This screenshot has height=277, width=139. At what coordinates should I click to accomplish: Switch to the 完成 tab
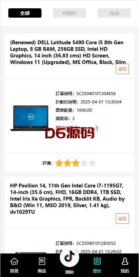(x=114, y=13)
